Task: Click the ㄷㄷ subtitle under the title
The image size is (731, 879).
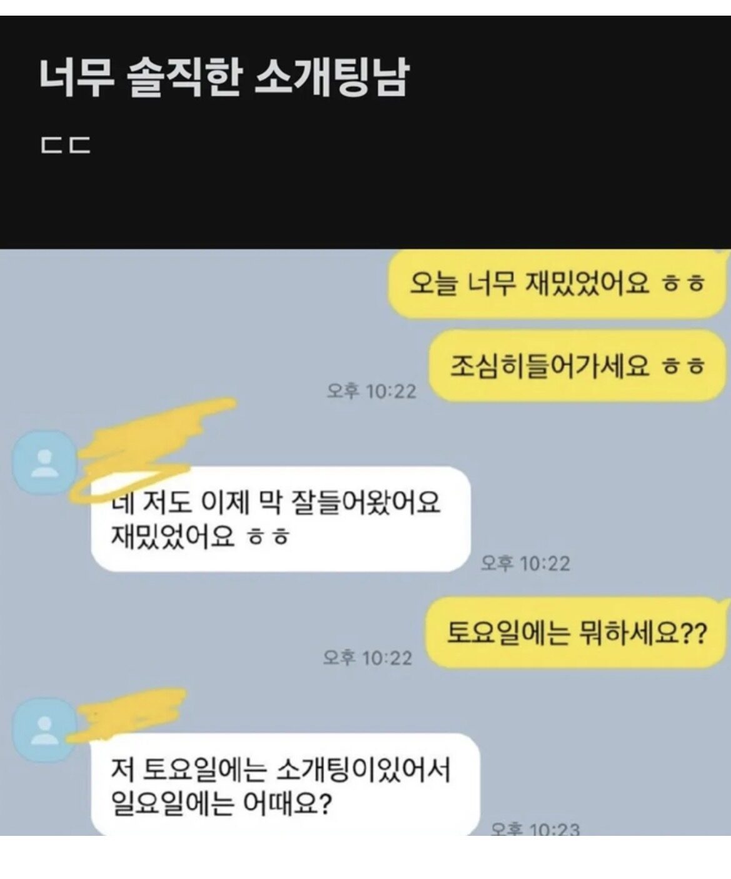Action: pos(66,145)
